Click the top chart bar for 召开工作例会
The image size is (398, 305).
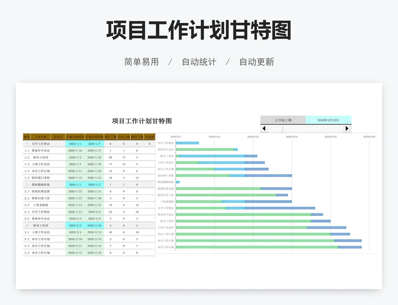pyautogui.click(x=188, y=143)
